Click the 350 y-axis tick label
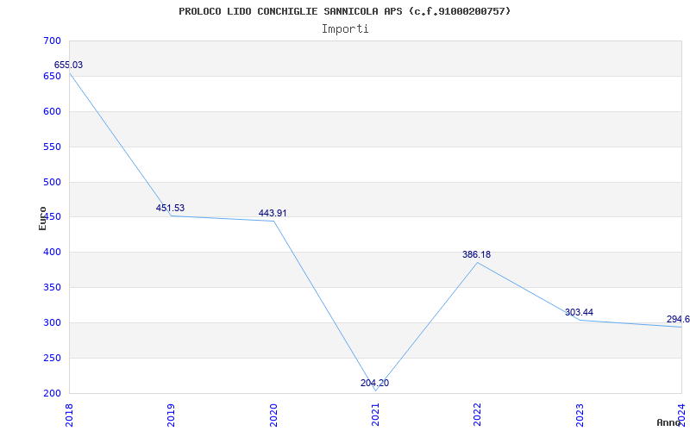 [52, 288]
